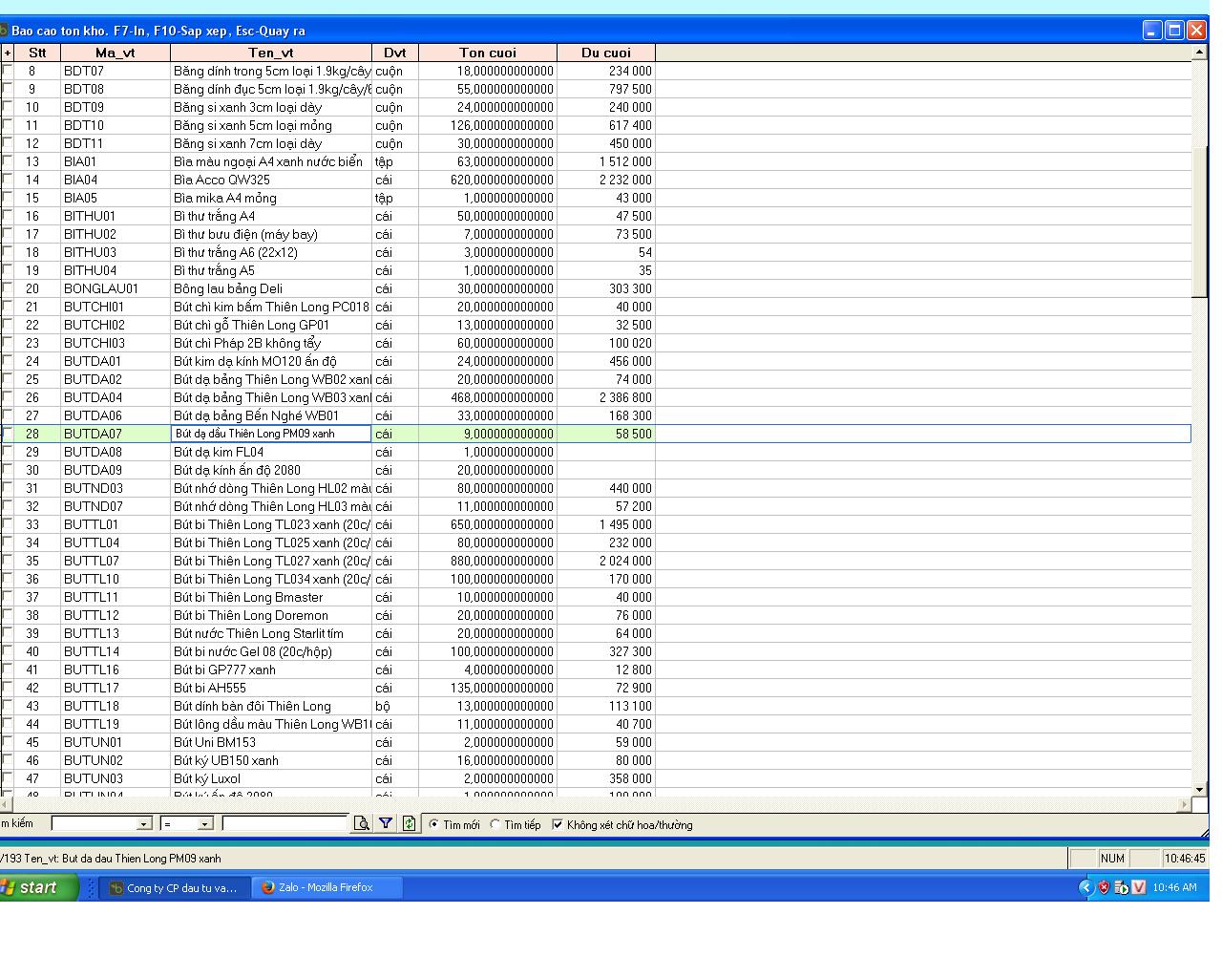Screen dimensions: 1222x978
Task: Switch to Zalo - Mozilla Firefox taskbar item
Action: point(326,887)
